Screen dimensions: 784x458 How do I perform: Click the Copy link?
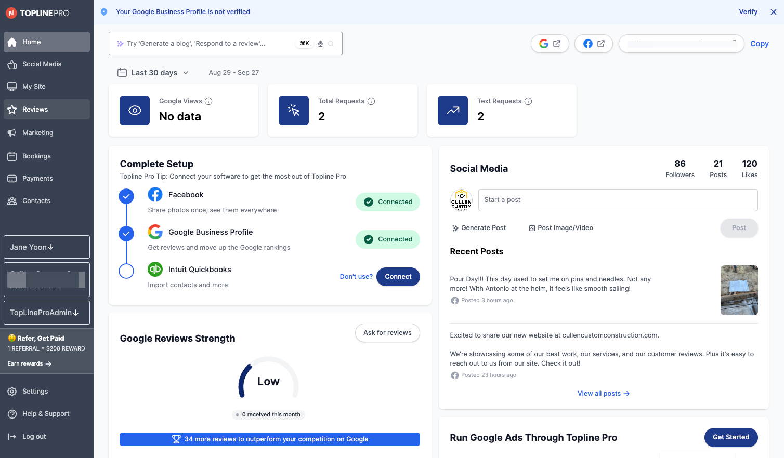(x=759, y=44)
